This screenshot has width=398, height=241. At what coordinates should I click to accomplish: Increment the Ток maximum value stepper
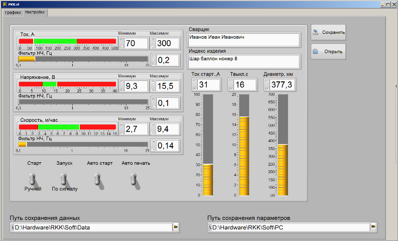[x=153, y=39]
